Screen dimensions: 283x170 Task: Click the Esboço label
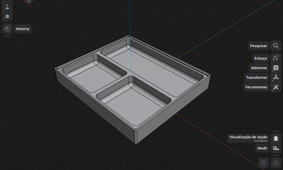261,58
